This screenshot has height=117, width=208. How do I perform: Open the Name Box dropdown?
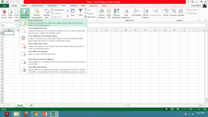[x=15, y=25]
